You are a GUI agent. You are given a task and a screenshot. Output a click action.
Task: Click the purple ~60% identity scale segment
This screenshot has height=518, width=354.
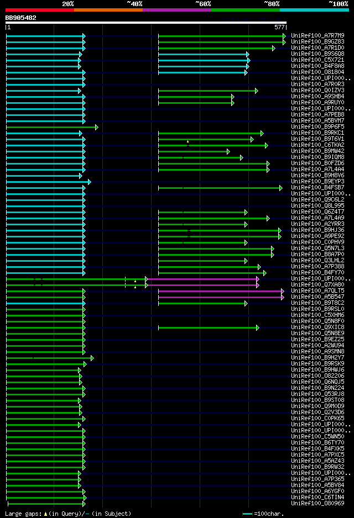point(177,10)
